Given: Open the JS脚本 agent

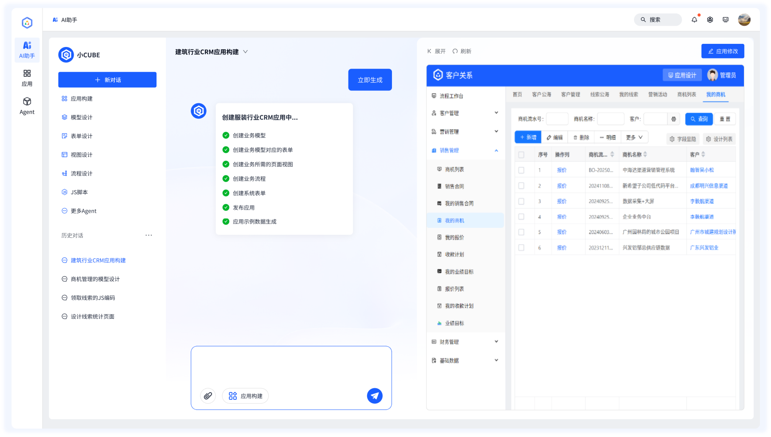Looking at the screenshot, I should point(79,192).
